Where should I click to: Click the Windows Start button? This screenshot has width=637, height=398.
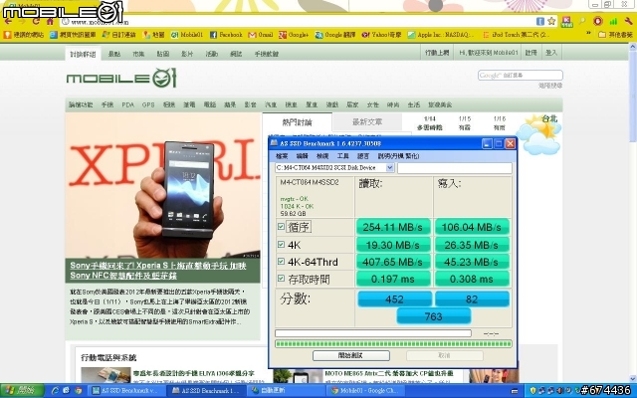pos(22,391)
